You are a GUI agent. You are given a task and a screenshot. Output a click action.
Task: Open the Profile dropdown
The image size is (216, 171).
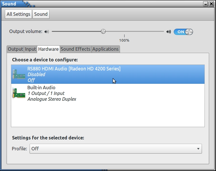pyautogui.click(x=116, y=149)
